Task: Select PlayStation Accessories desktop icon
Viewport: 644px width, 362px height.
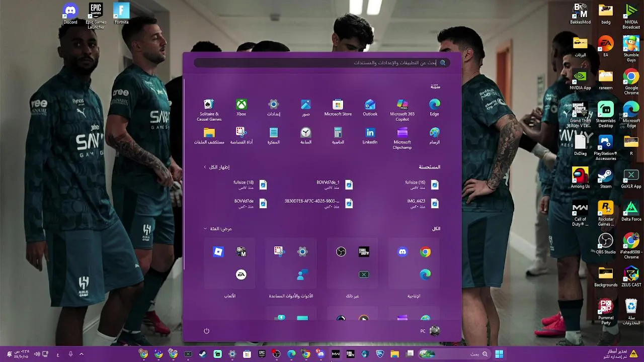Action: pyautogui.click(x=606, y=147)
